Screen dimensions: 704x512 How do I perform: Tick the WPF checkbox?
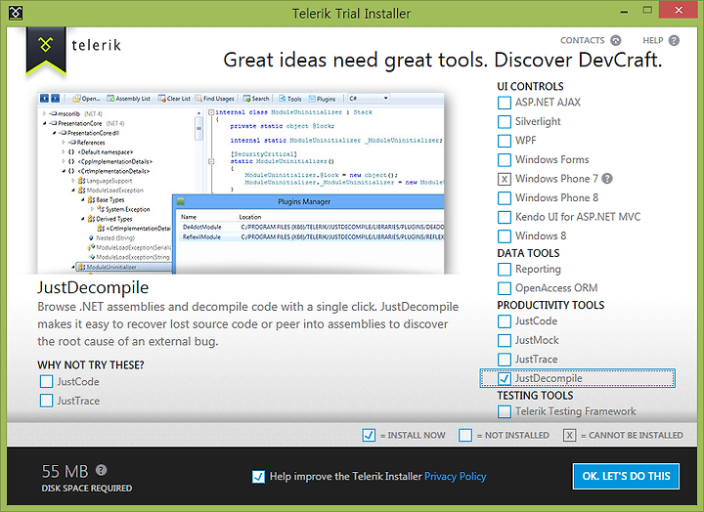coord(505,141)
